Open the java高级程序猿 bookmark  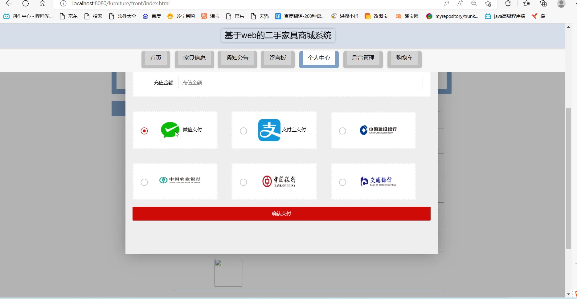(505, 16)
